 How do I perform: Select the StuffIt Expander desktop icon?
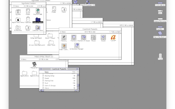coord(87,2)
